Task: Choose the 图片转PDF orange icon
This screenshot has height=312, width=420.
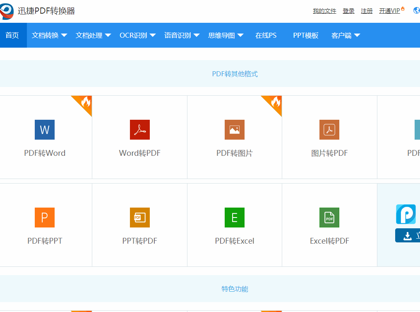Action: tap(329, 130)
